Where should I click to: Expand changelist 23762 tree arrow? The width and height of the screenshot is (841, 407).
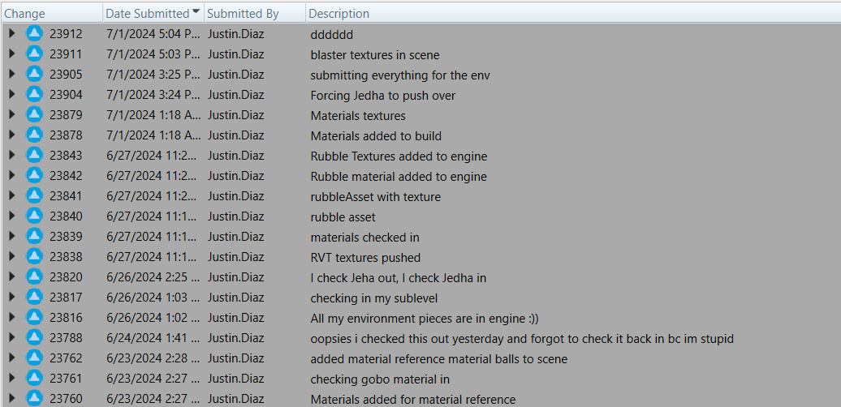[12, 358]
